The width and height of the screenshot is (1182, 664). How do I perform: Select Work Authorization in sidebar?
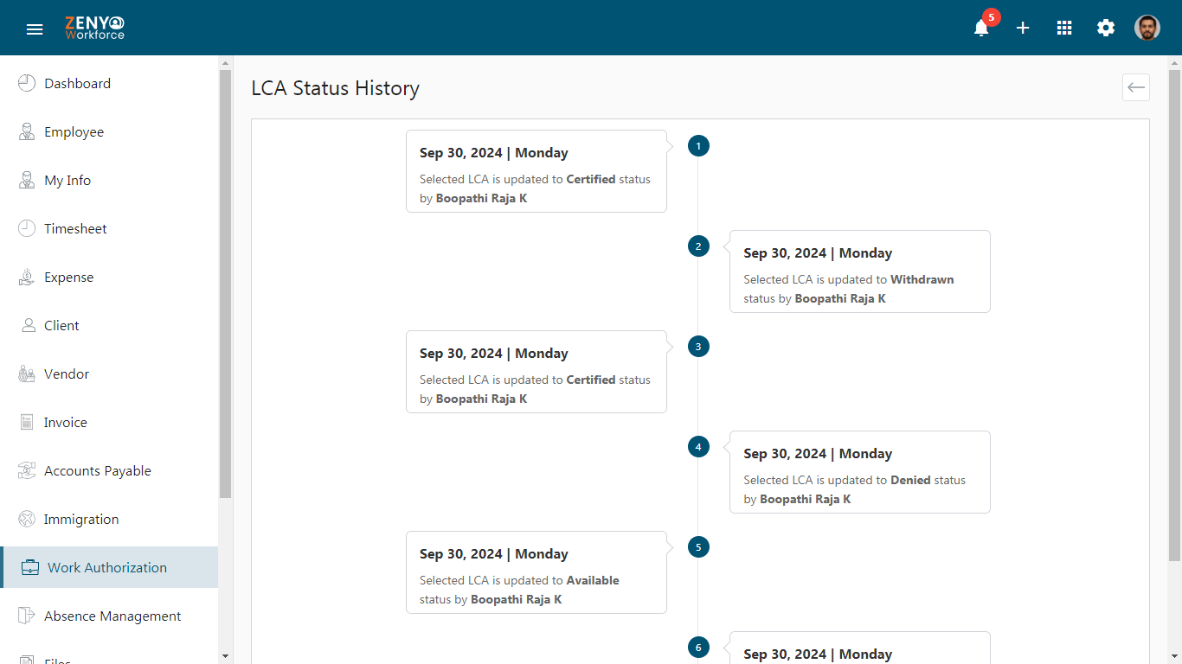pos(109,568)
